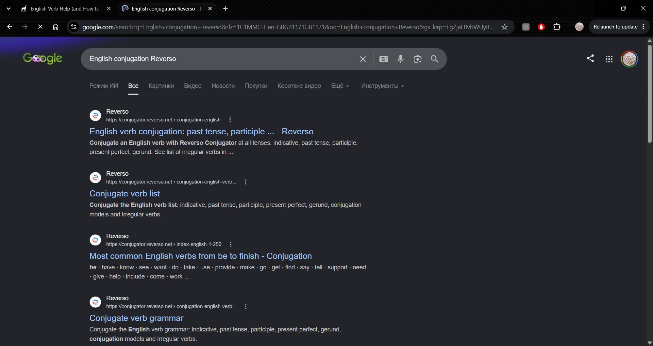Open the Новости results tab
The height and width of the screenshot is (346, 653).
pyautogui.click(x=223, y=86)
